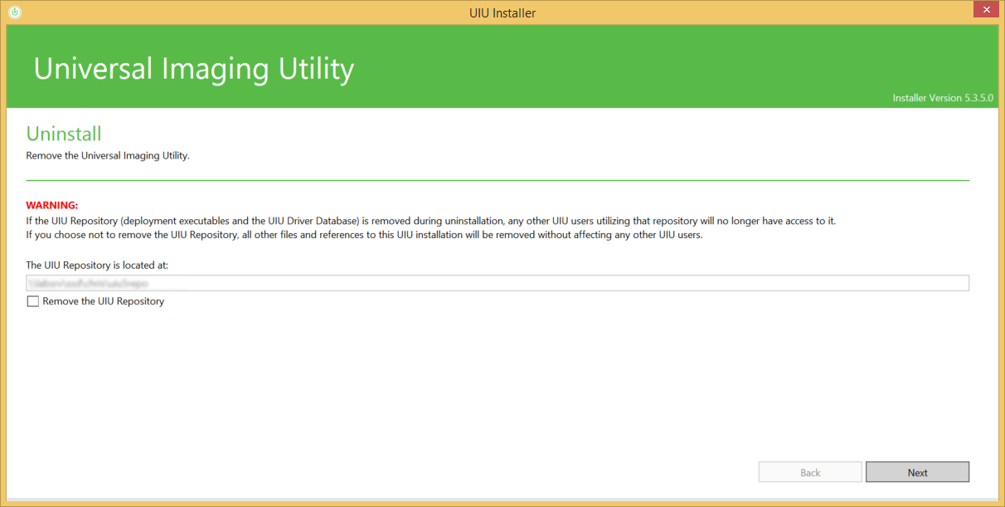Click warning line starting 'If you choose not to remove'
Image resolution: width=1005 pixels, height=507 pixels.
click(364, 234)
